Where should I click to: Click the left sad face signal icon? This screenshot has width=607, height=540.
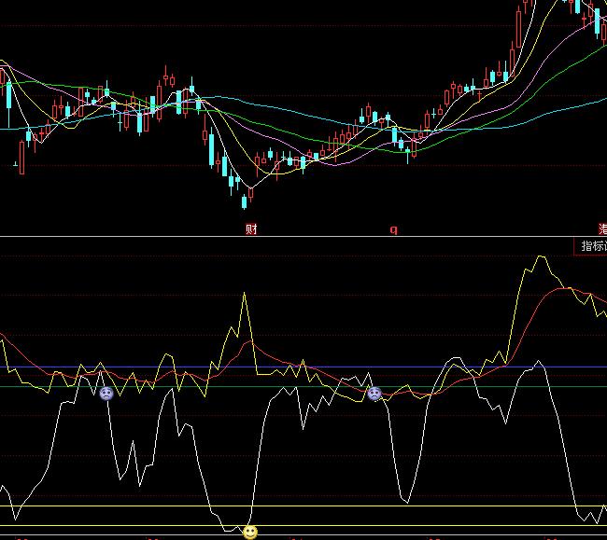pos(106,394)
